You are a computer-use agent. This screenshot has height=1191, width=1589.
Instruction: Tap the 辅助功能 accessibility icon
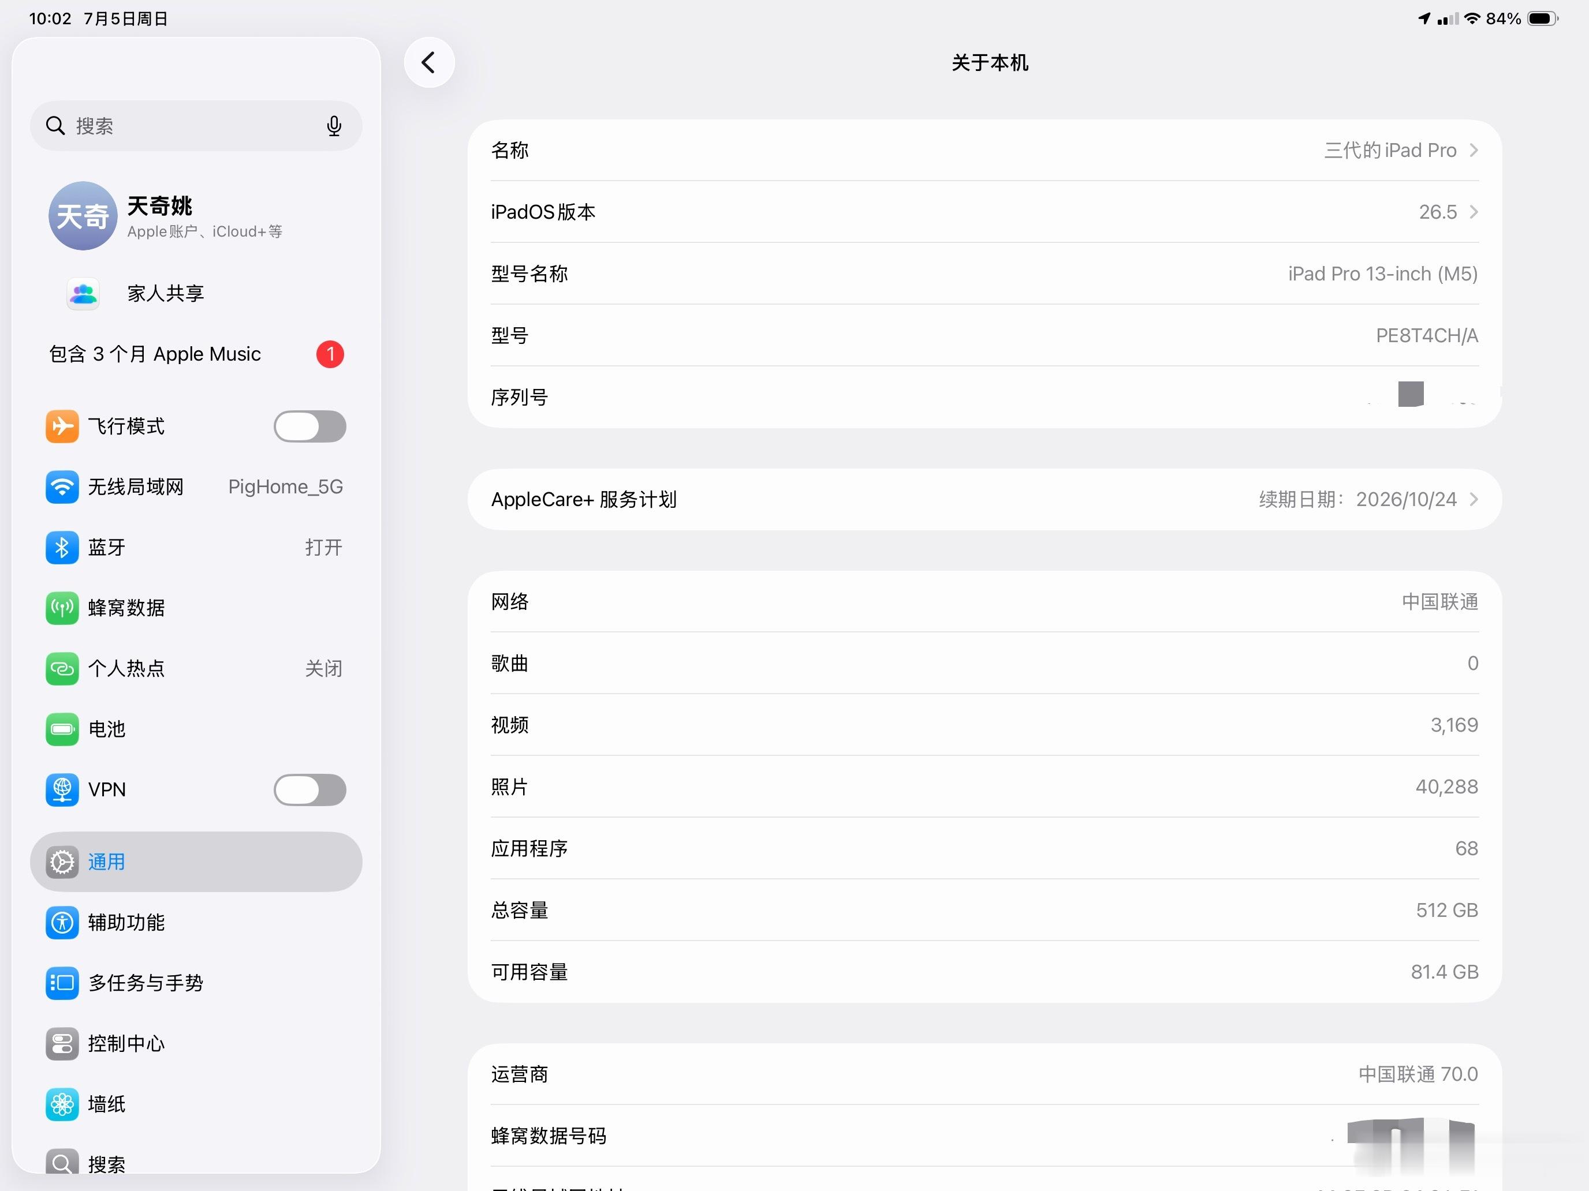coord(62,923)
